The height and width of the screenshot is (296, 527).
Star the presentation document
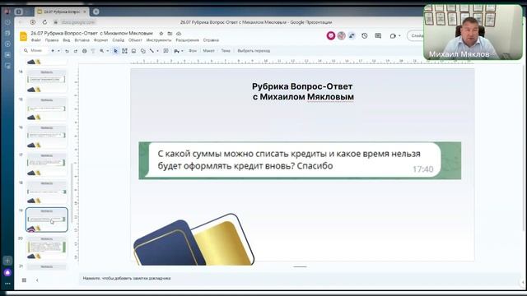[161, 34]
